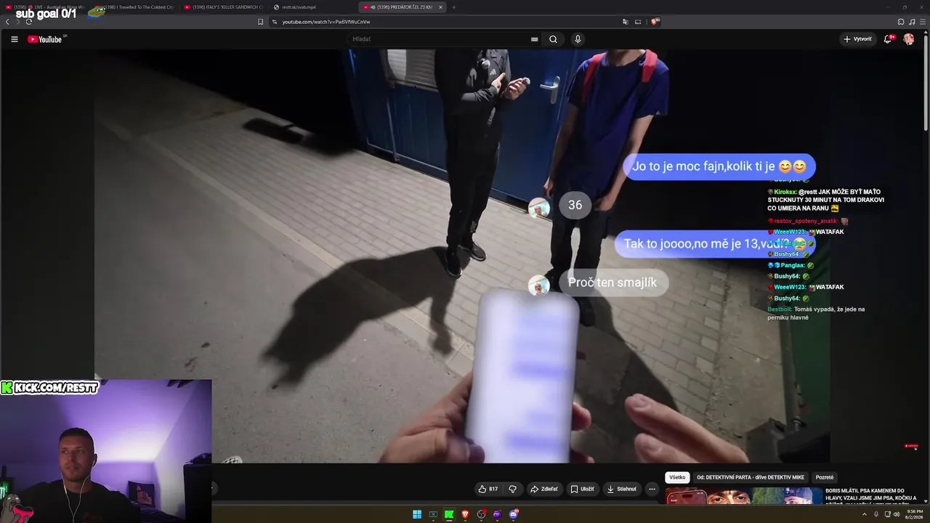The width and height of the screenshot is (930, 523).
Task: Click the system tray volume icon
Action: [x=895, y=514]
